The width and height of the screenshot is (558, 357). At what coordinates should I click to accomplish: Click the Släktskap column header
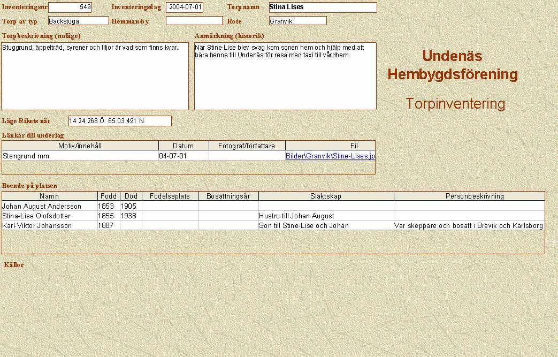click(326, 196)
